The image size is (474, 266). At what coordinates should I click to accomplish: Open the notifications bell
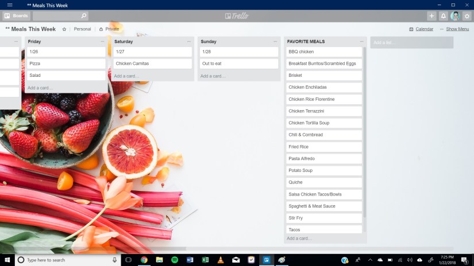click(x=443, y=16)
